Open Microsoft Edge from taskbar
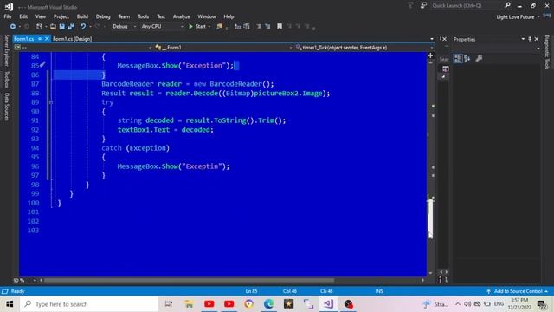The width and height of the screenshot is (554, 312). pyautogui.click(x=268, y=304)
